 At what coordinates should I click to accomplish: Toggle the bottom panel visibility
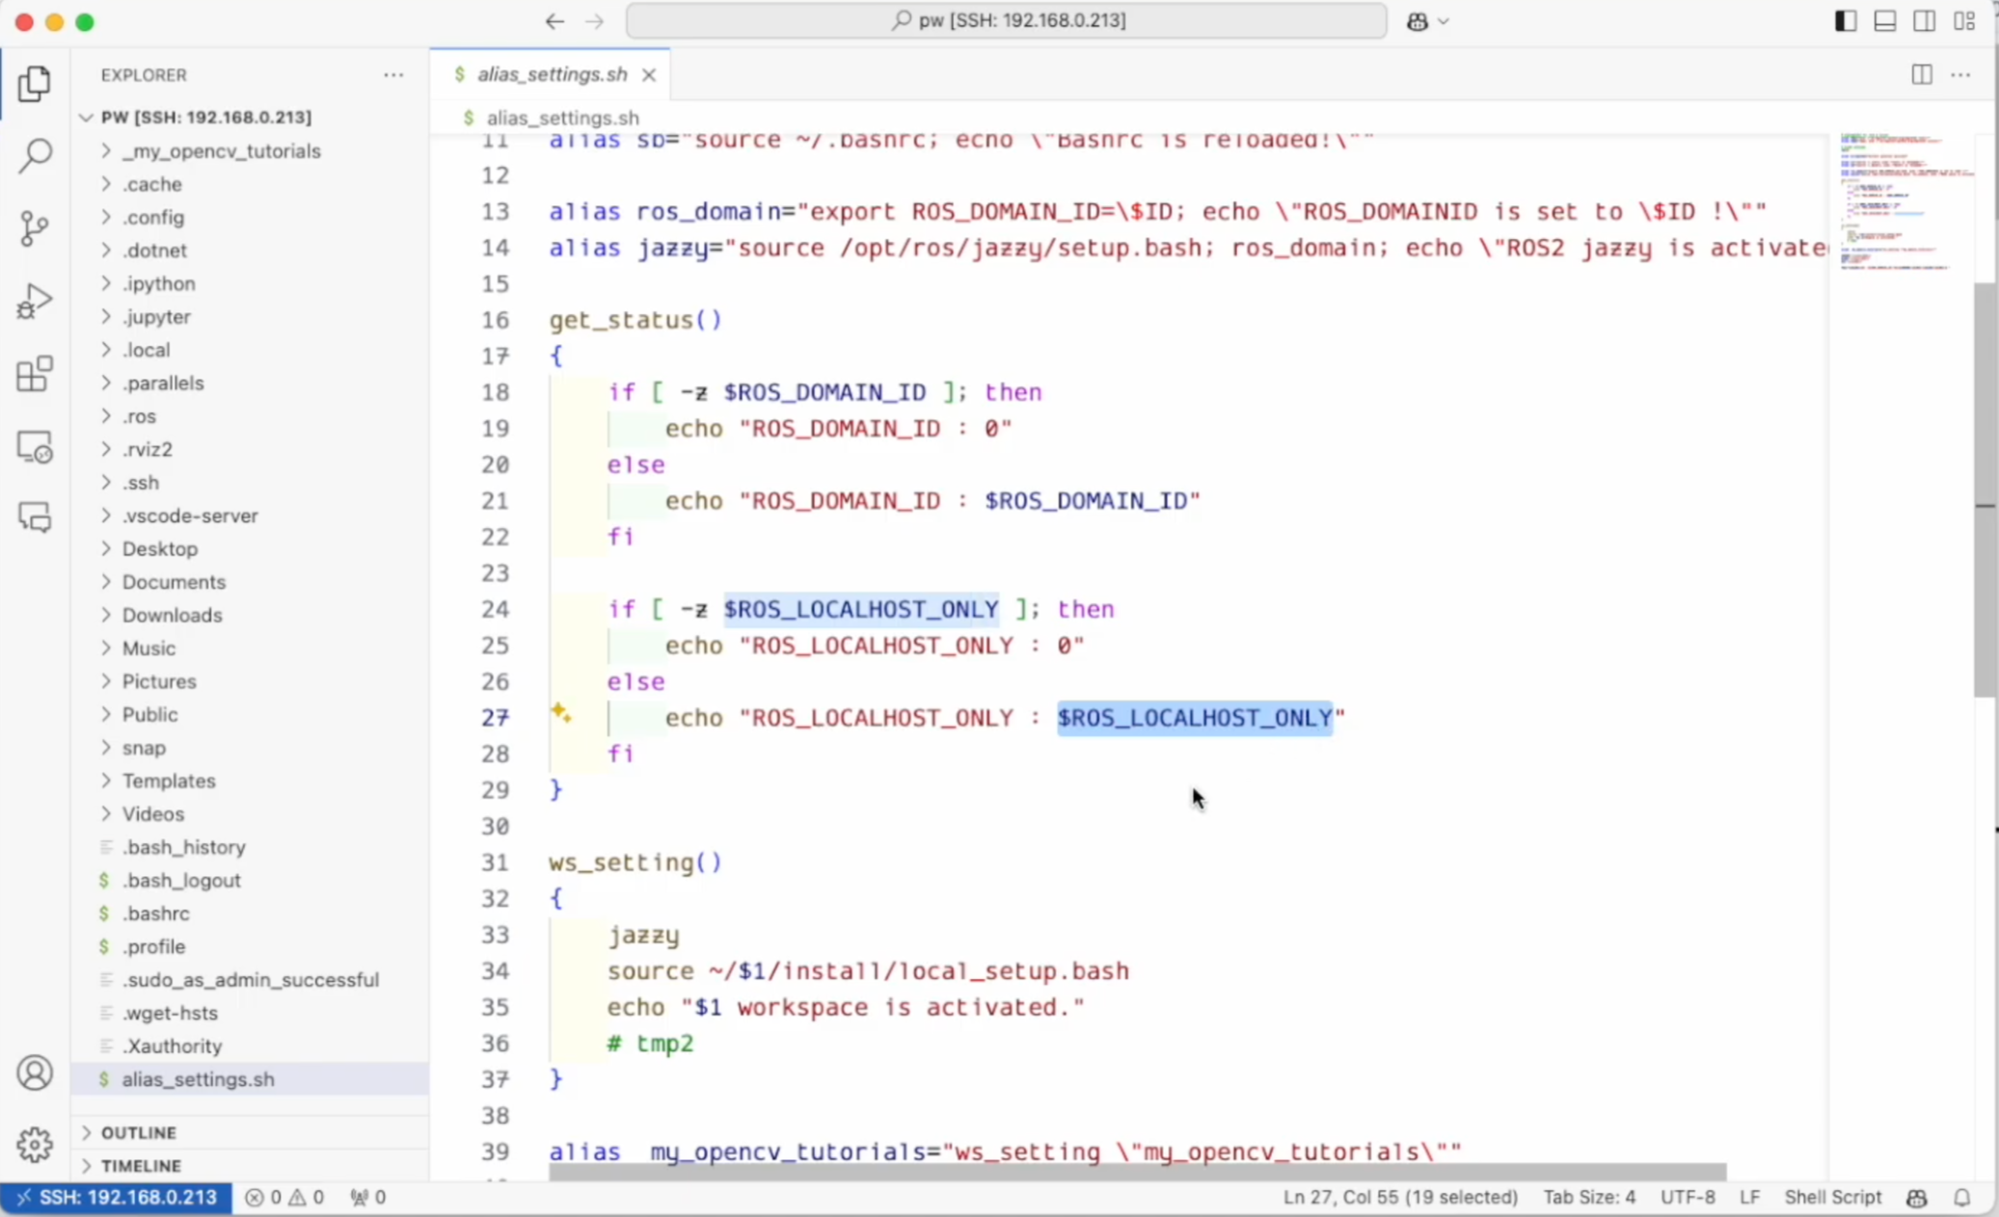tap(1884, 21)
